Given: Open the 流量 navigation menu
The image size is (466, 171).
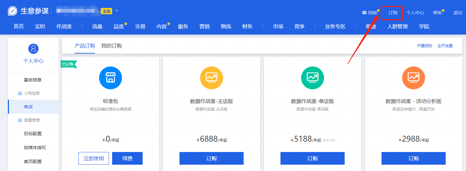Looking at the screenshot, I should click(97, 27).
